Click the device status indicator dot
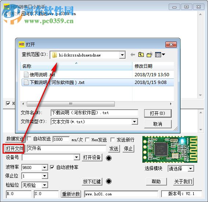This screenshot has width=208, height=202. (109, 158)
